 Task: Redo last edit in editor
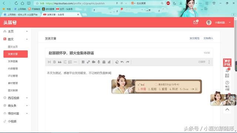pos(127,62)
